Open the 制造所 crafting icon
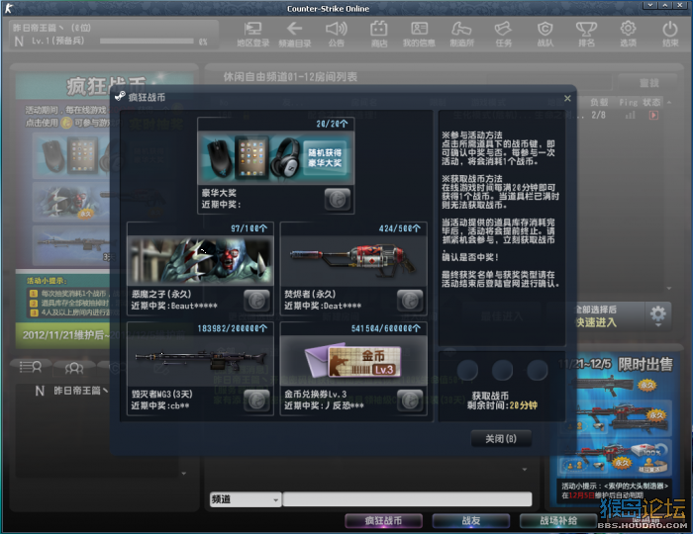 461,34
